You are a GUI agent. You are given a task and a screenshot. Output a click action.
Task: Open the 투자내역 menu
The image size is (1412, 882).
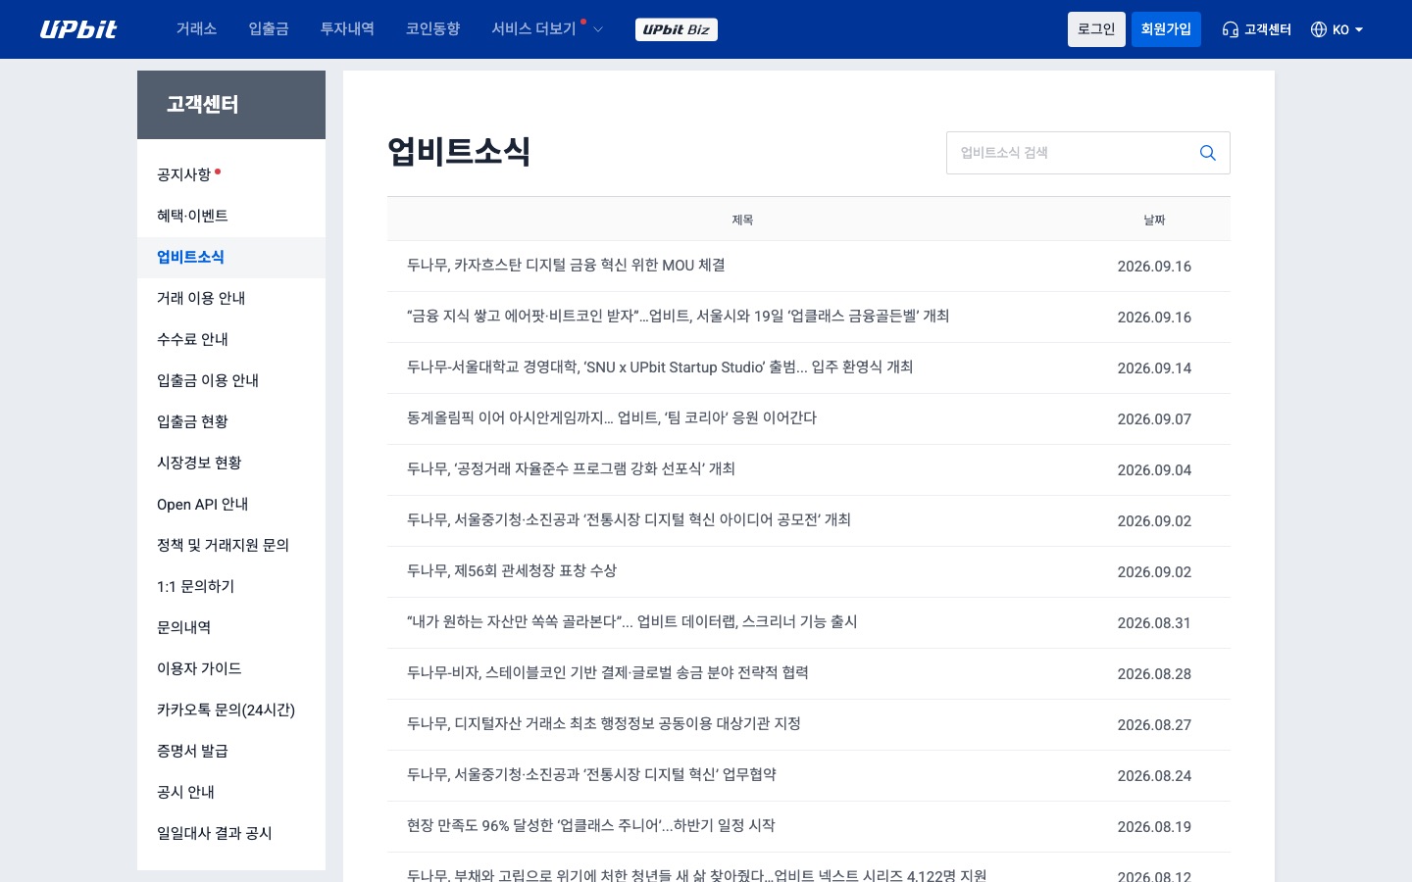(347, 29)
